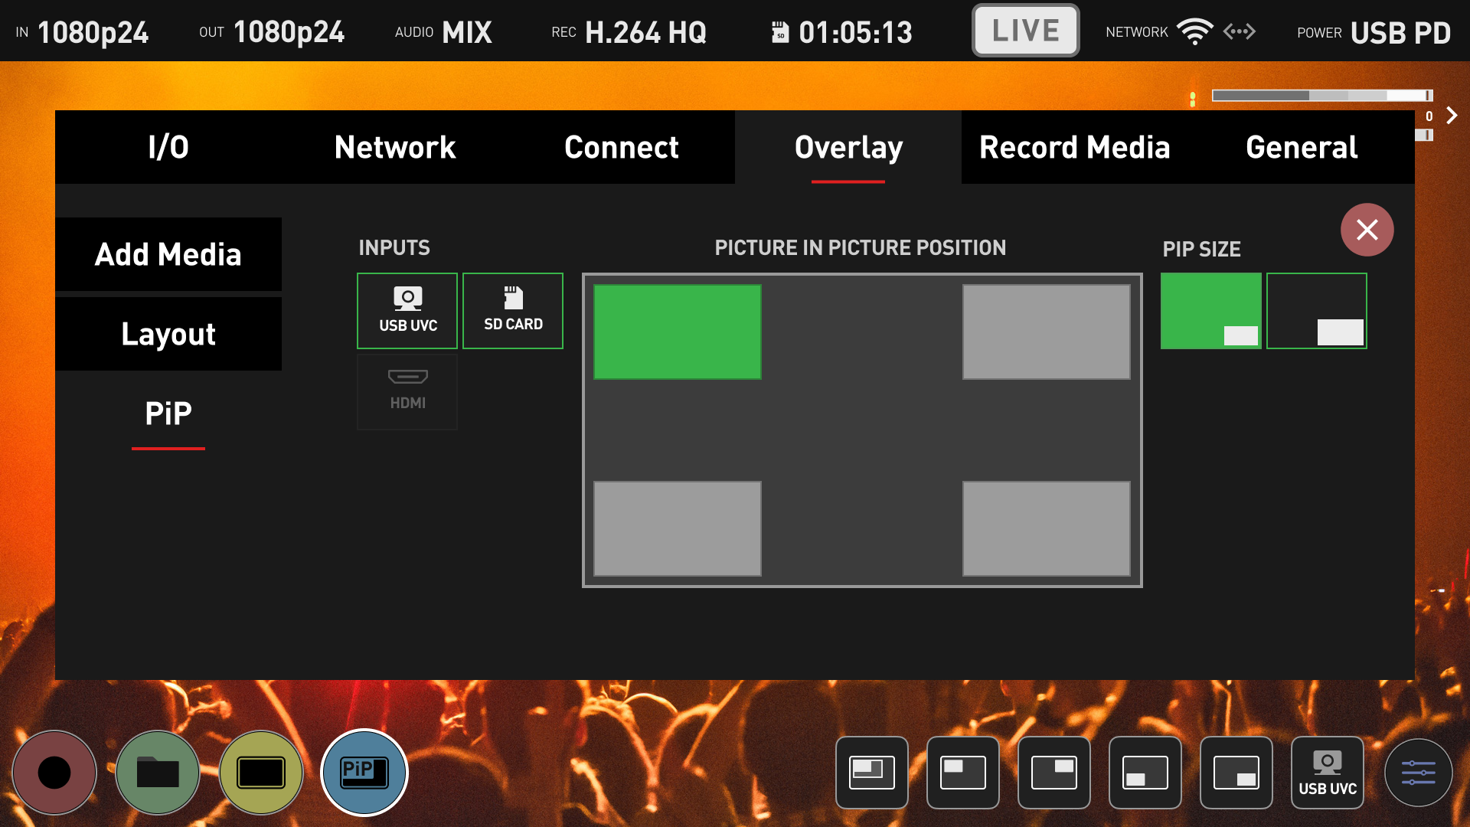Viewport: 1470px width, 827px height.
Task: Tap the USB UVC source button in bottom bar
Action: pos(1328,773)
